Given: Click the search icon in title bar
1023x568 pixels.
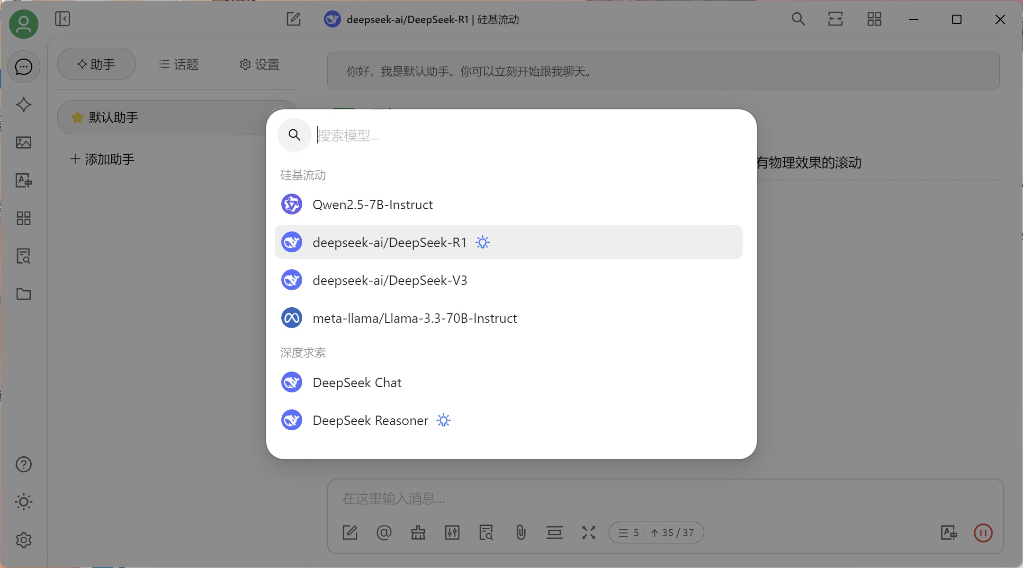Looking at the screenshot, I should pos(799,19).
